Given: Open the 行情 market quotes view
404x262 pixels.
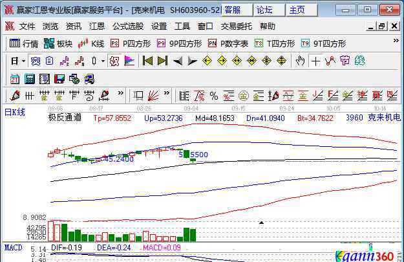Looking at the screenshot, I should click(x=24, y=43).
